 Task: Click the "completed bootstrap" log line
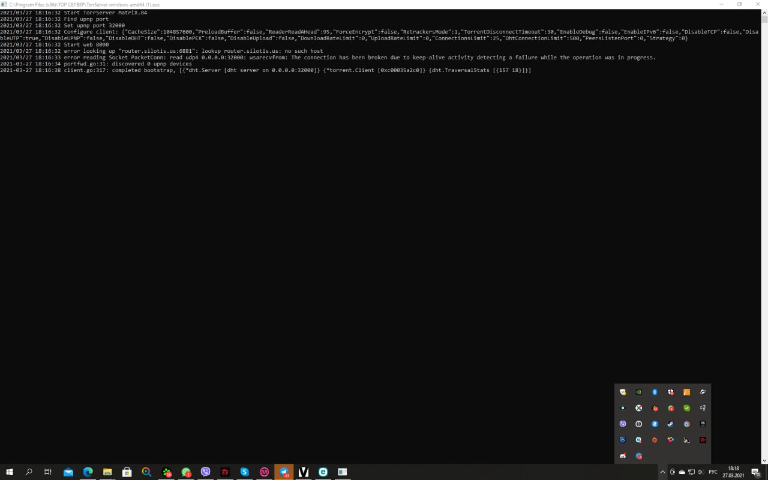tap(265, 71)
